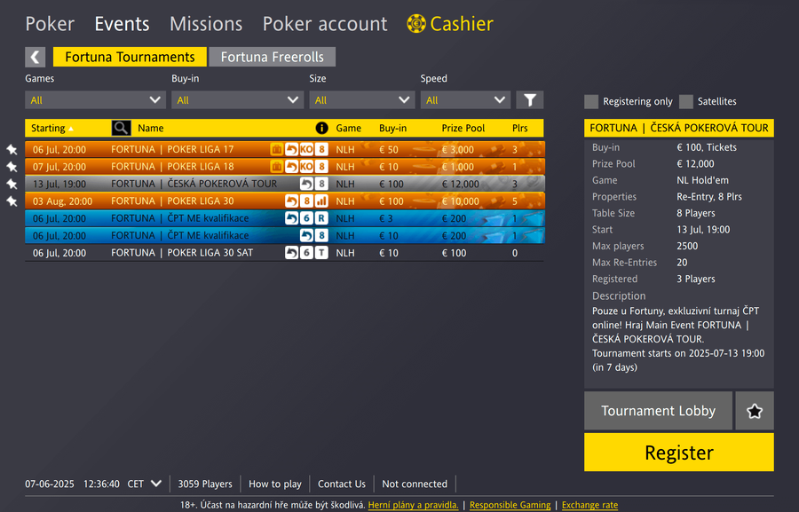Image resolution: width=799 pixels, height=512 pixels.
Task: Click the 8-player icon on POKER LIGA 18
Action: [x=321, y=167]
